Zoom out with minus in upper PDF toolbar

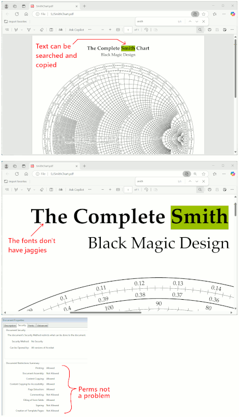coord(102,30)
